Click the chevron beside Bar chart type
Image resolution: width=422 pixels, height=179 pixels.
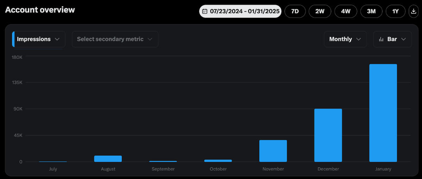tap(404, 39)
